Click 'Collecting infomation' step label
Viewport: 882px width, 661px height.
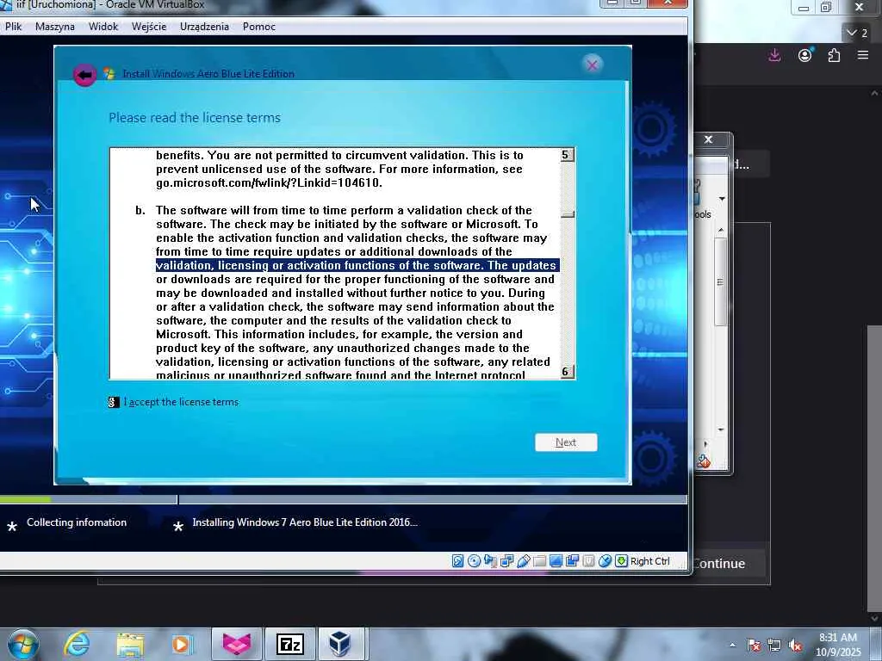[x=77, y=522]
